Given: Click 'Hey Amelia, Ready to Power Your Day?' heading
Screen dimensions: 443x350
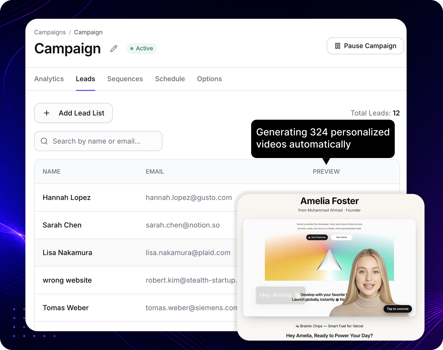Looking at the screenshot, I should click(x=329, y=336).
